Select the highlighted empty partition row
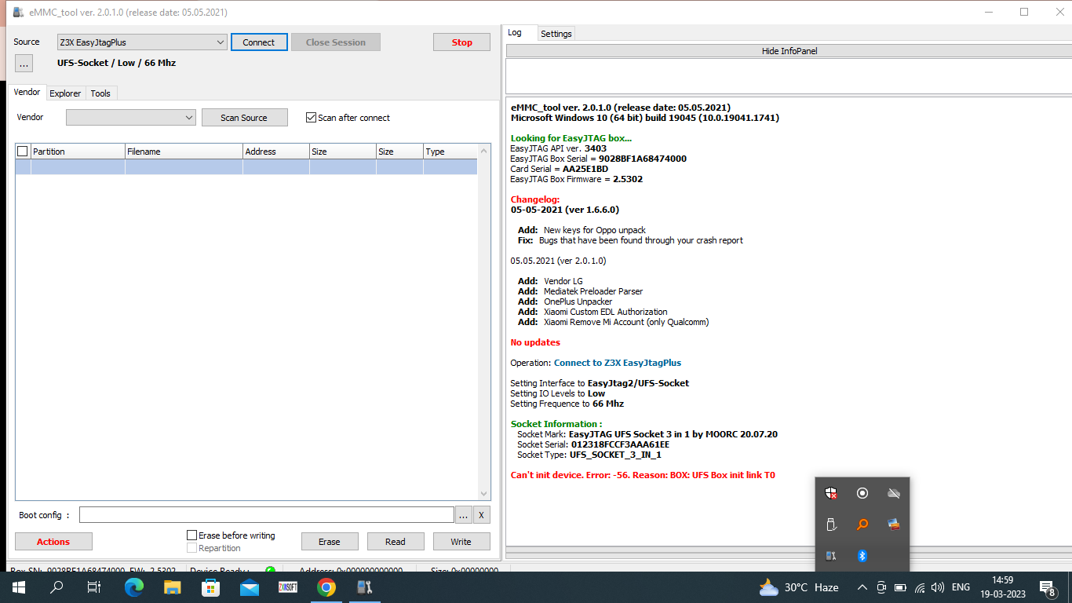 pos(246,166)
